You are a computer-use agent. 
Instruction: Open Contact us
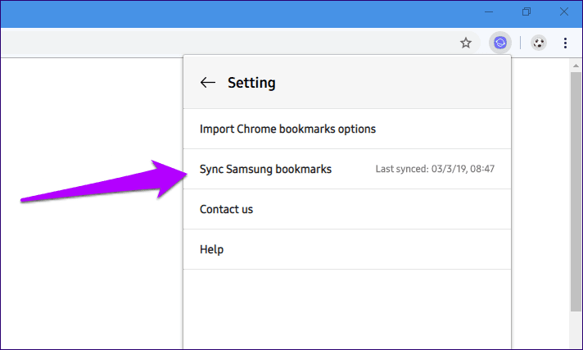tap(347, 209)
